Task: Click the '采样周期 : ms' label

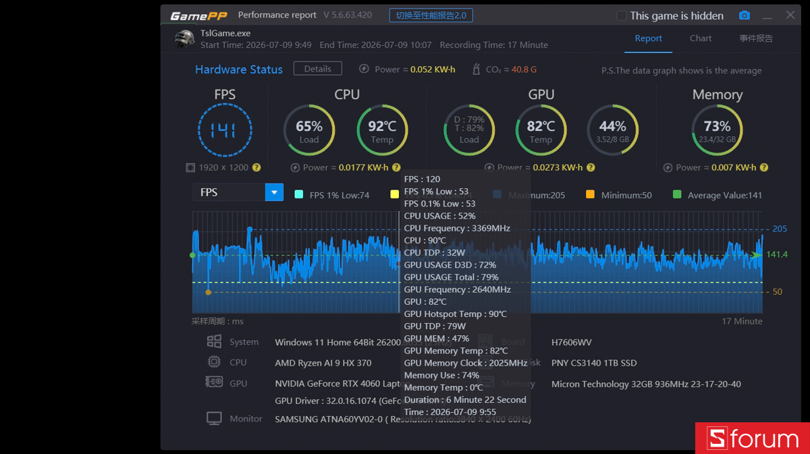Action: [x=217, y=321]
